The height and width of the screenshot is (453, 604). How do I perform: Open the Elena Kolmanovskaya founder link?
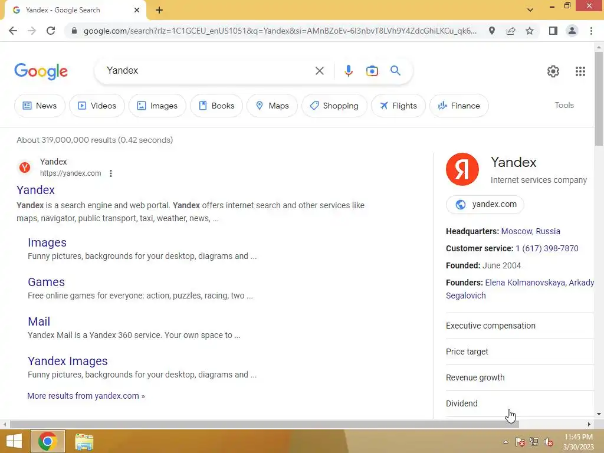point(524,283)
